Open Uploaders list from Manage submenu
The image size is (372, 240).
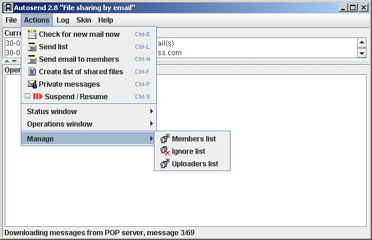pos(192,164)
